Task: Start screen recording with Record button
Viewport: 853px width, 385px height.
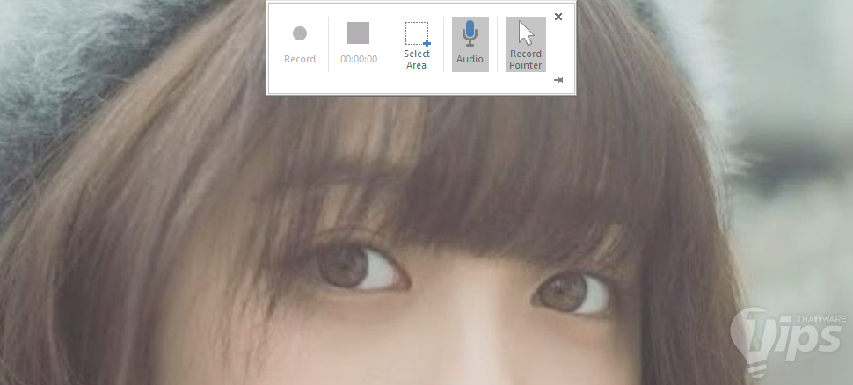Action: click(x=300, y=45)
